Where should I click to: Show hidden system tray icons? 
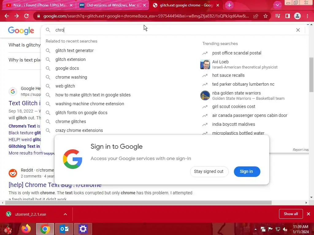(x=255, y=229)
